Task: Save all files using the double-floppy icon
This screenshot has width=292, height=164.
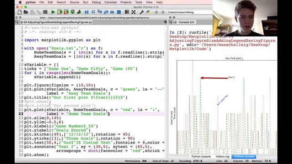Action: [39, 12]
